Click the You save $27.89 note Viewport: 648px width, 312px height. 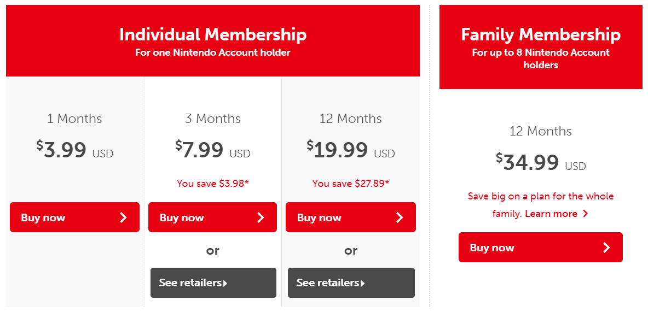point(351,184)
